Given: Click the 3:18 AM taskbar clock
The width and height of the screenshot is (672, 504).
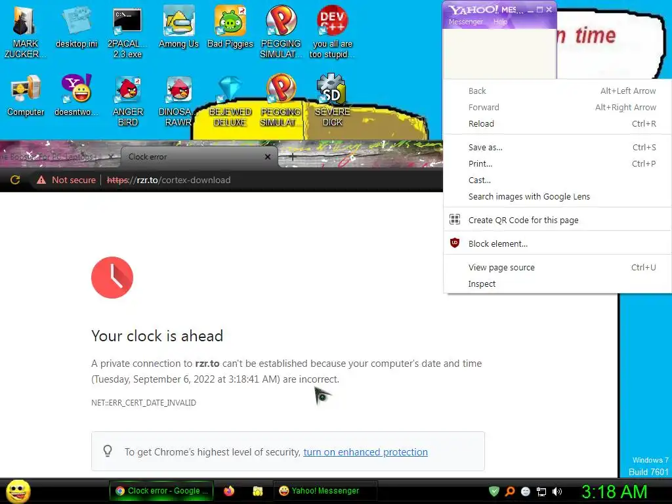Looking at the screenshot, I should (614, 492).
